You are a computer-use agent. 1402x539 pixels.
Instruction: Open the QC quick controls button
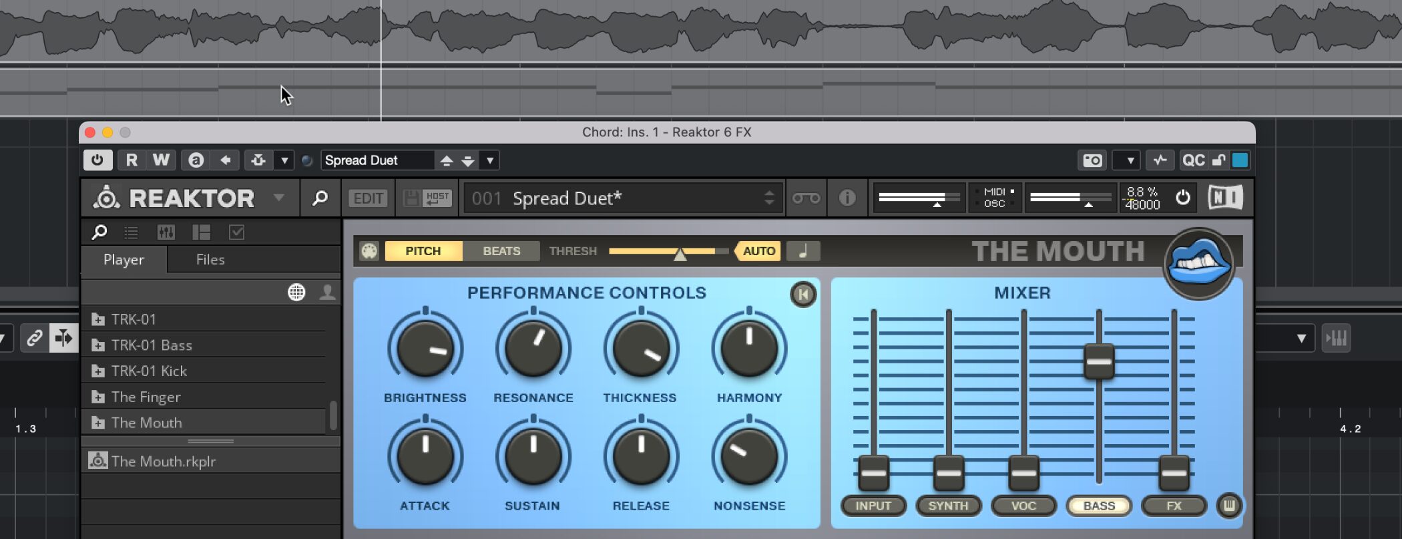tap(1193, 160)
